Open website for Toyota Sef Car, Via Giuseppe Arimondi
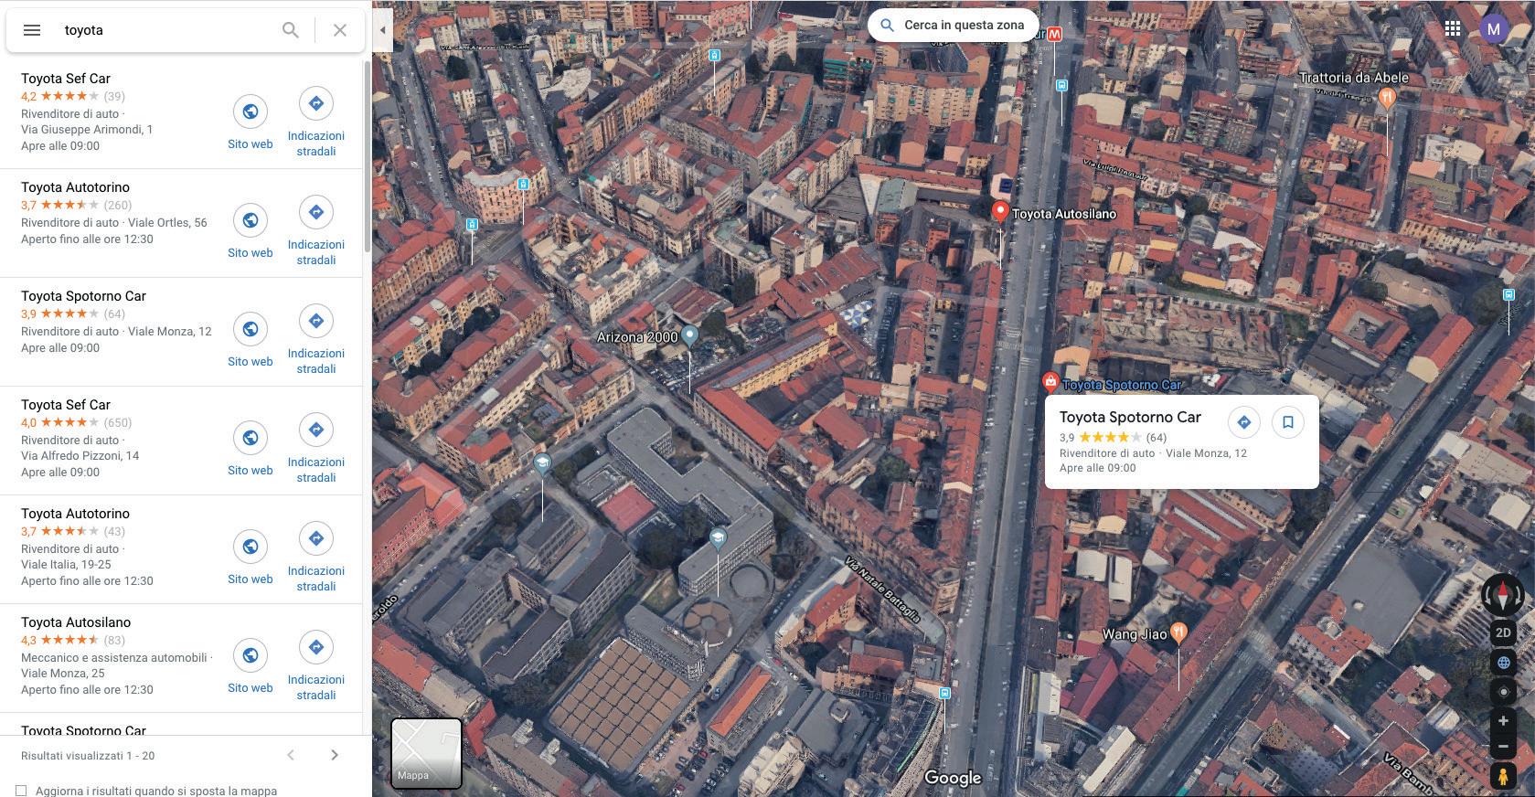The image size is (1535, 797). pos(250,122)
